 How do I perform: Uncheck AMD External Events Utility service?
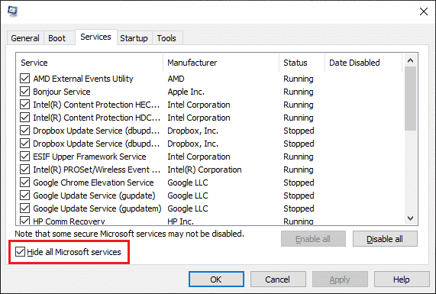click(x=24, y=79)
